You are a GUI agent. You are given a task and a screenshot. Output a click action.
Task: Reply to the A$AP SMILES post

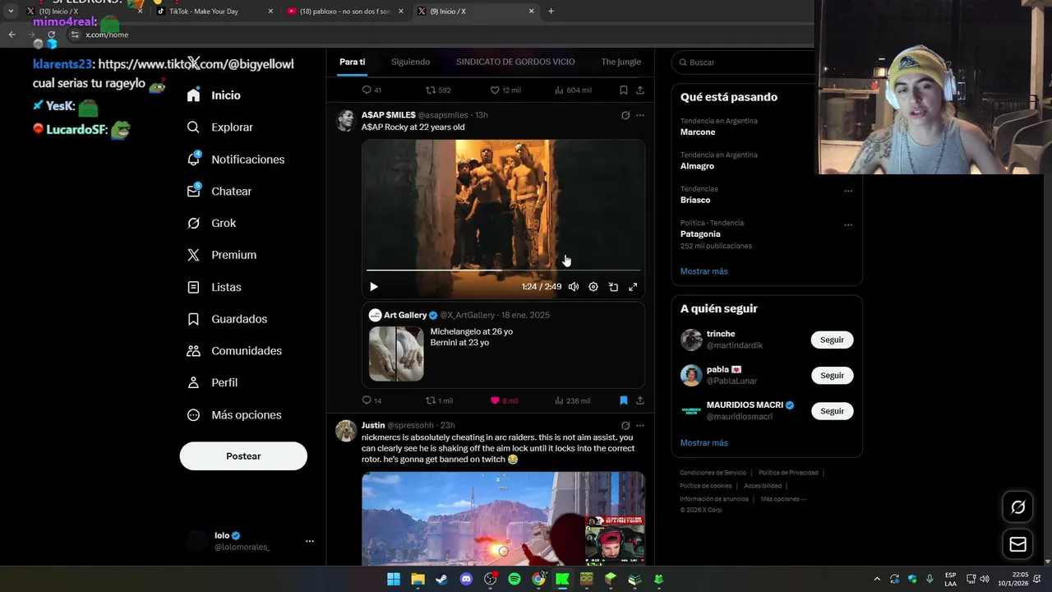tap(371, 400)
